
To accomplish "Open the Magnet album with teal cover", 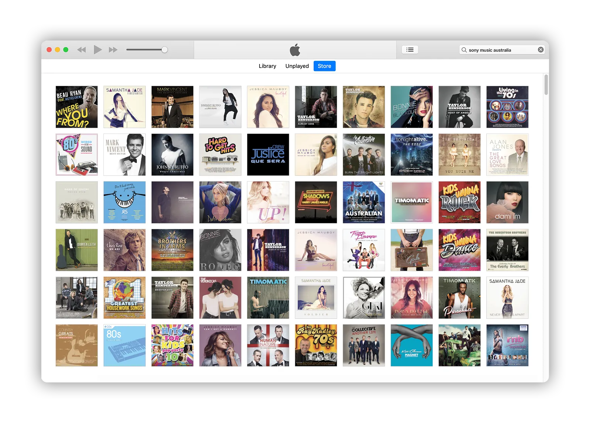I will pyautogui.click(x=412, y=345).
